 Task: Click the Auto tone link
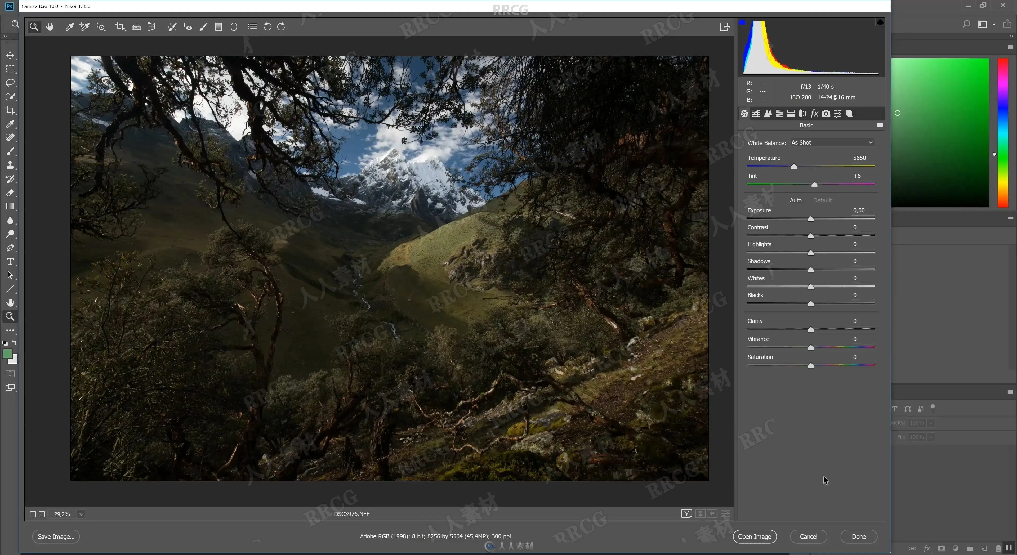click(795, 200)
